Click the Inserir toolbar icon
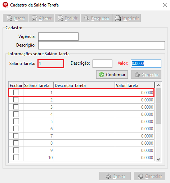This screenshot has width=170, height=183. [9, 18]
